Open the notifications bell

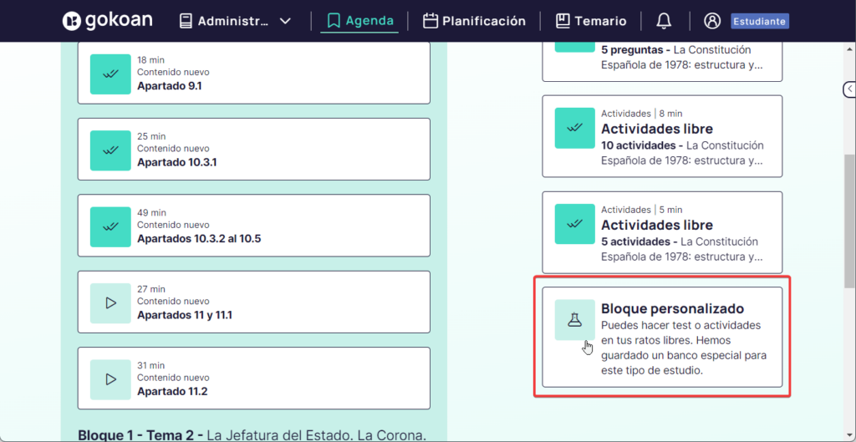click(664, 21)
